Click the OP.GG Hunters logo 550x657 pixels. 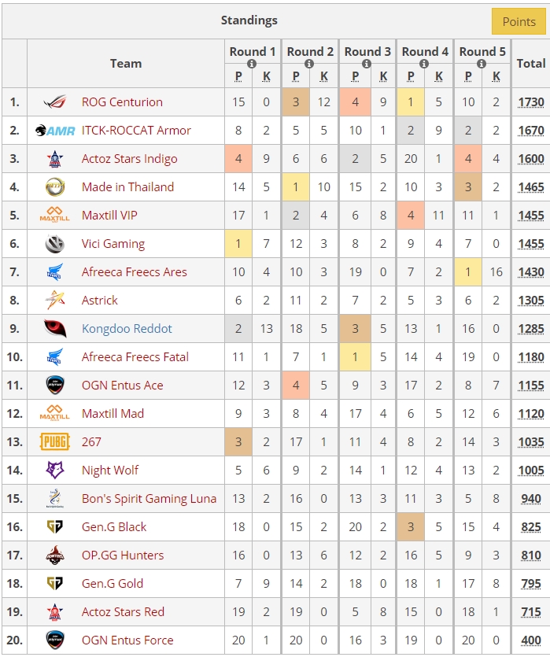55,555
